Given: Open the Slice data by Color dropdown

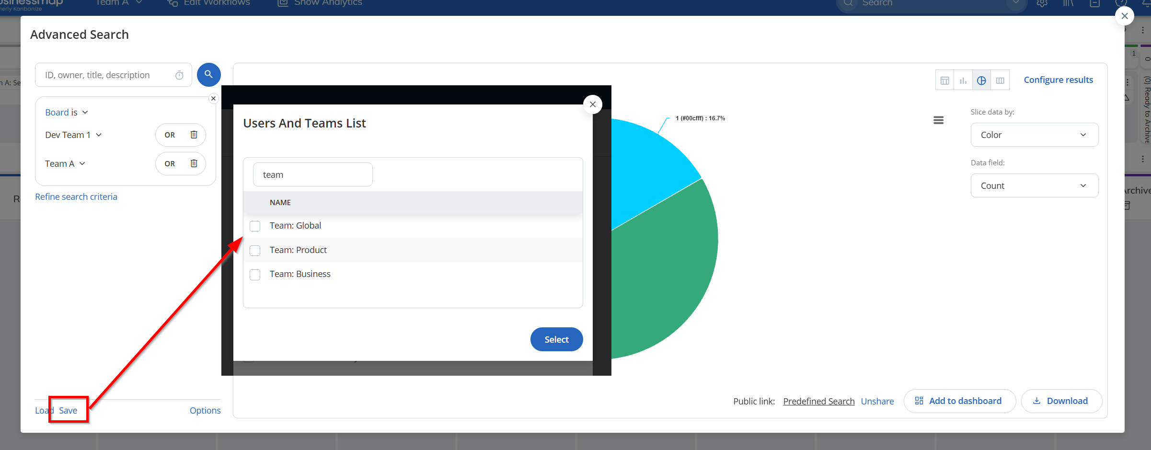Looking at the screenshot, I should pos(1034,135).
